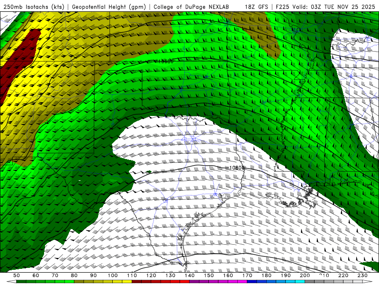This screenshot has height=284, width=379.
Task: Click the 'Geopotential Height (gpm)' header text
Action: (109, 7)
